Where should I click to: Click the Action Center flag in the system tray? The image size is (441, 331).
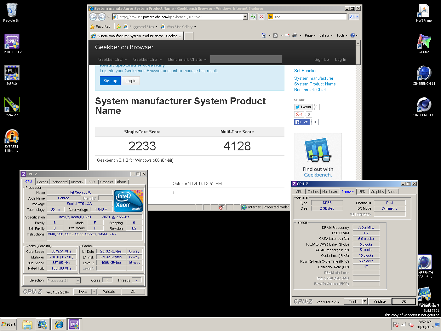point(396,324)
